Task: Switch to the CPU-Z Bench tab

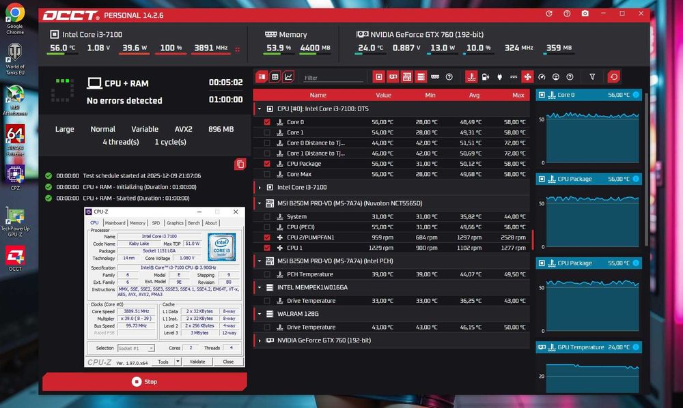Action: point(194,222)
